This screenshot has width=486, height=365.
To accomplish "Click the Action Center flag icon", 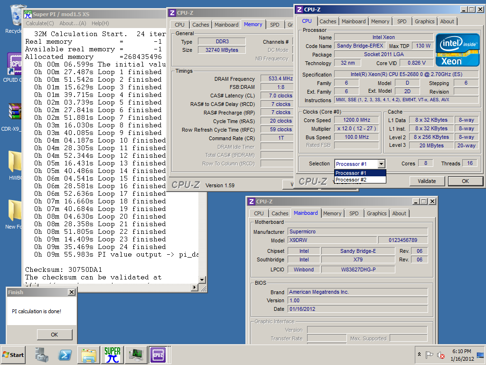I will click(x=429, y=355).
